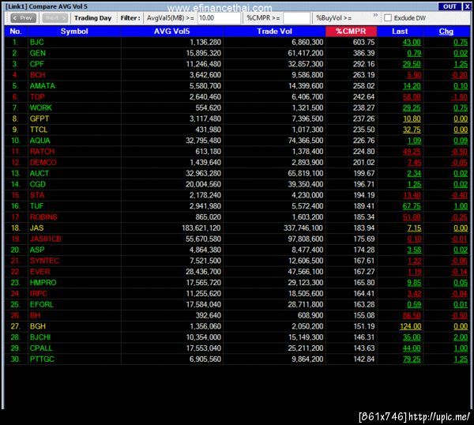Screen dimensions: 474x425
Task: Select the TOP symbol
Action: (x=37, y=97)
